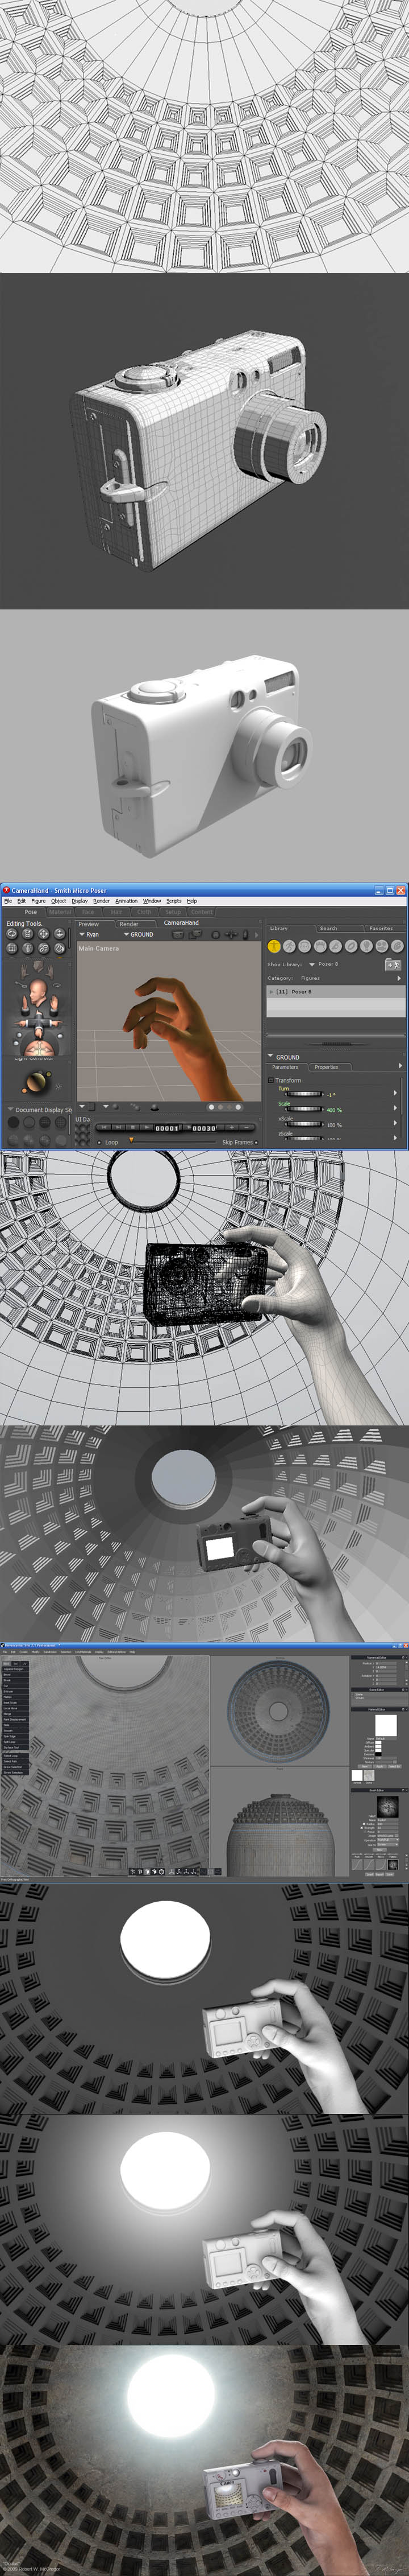Switch to the Pose room tab
Screen dimensions: 409x2576
(x=31, y=912)
